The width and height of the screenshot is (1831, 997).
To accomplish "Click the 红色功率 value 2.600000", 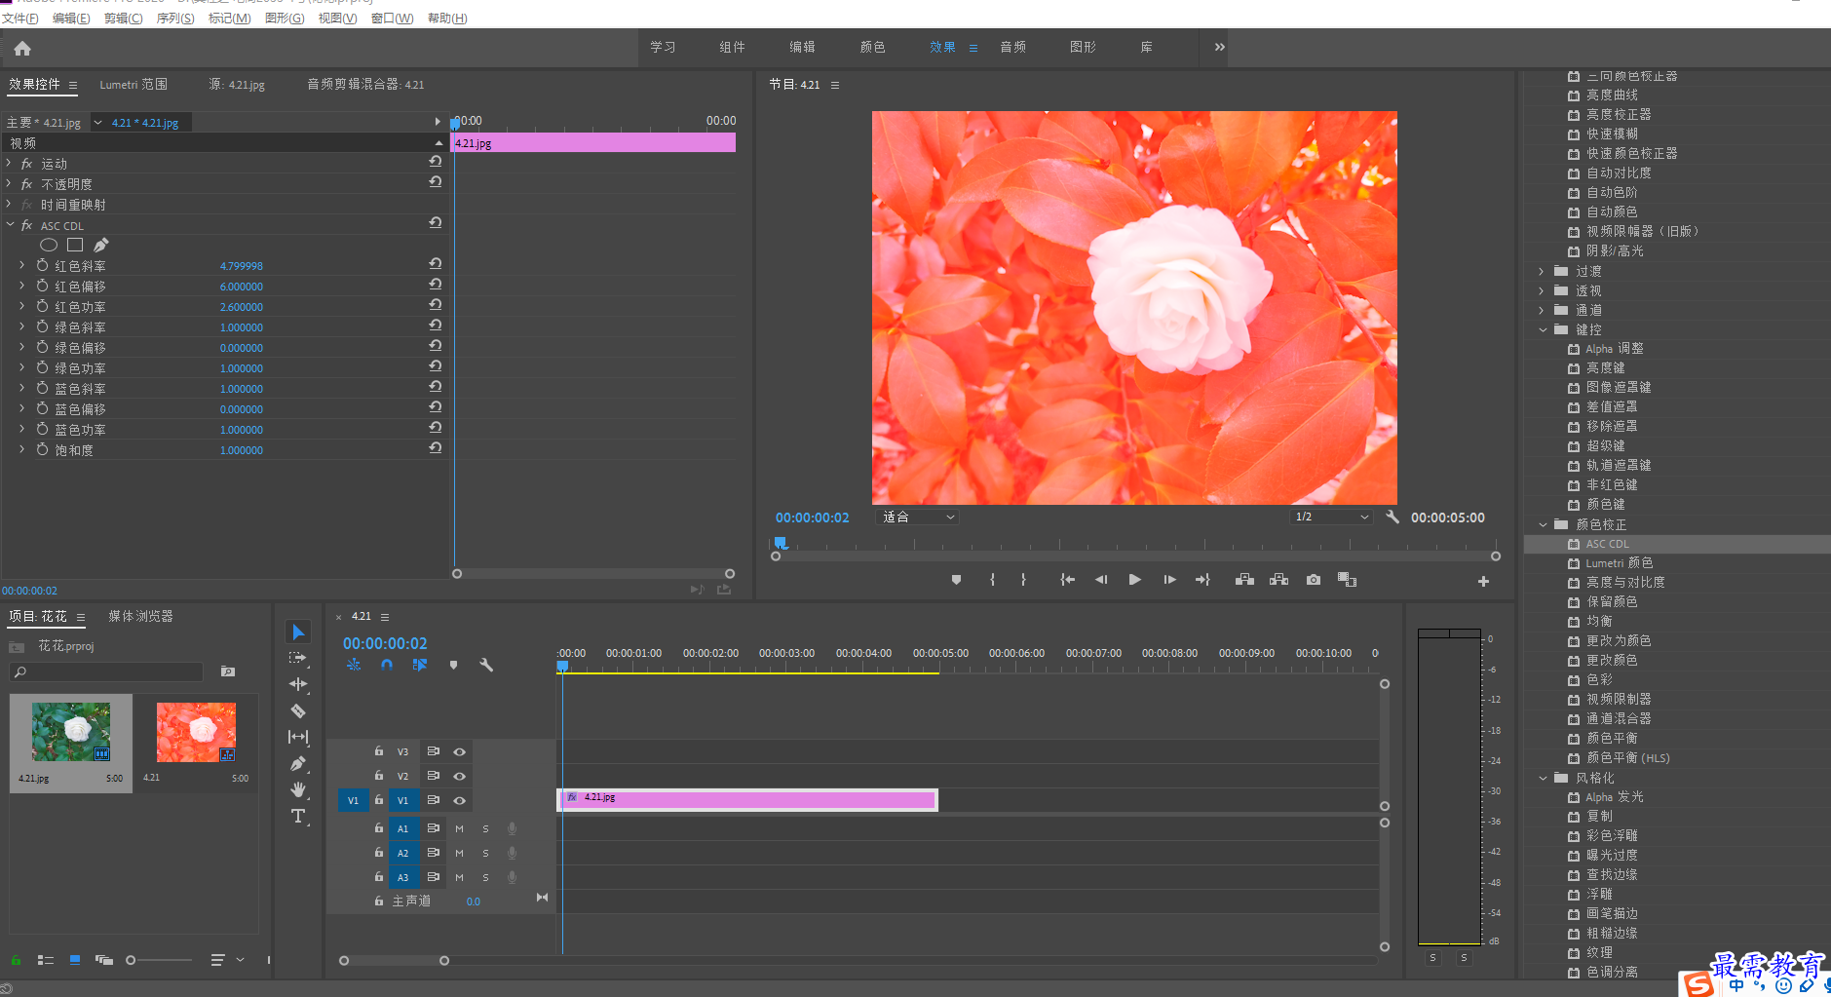I will pos(242,307).
